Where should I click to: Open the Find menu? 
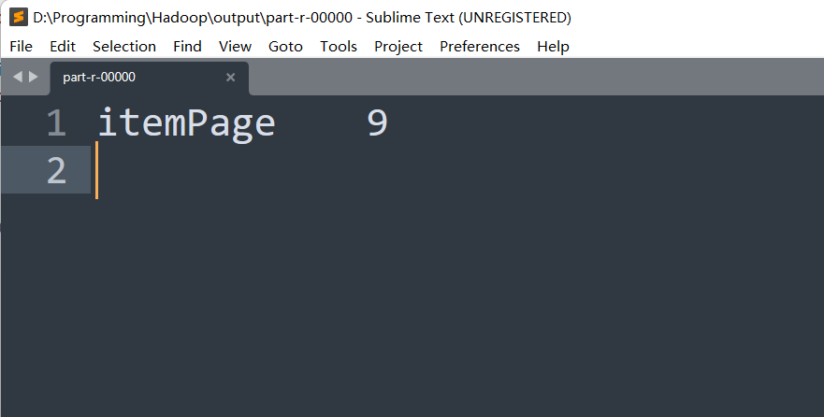187,46
